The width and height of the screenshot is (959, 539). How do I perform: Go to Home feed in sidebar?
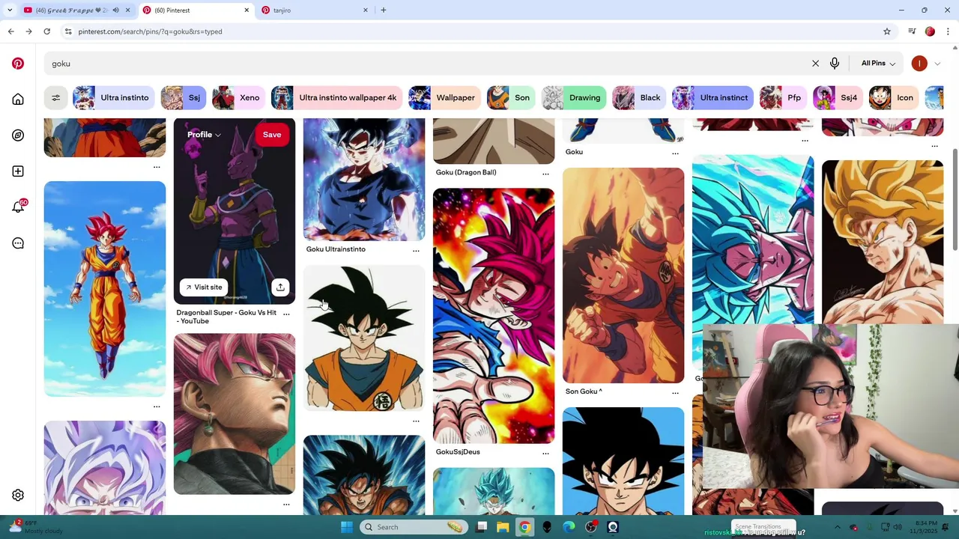tap(18, 100)
